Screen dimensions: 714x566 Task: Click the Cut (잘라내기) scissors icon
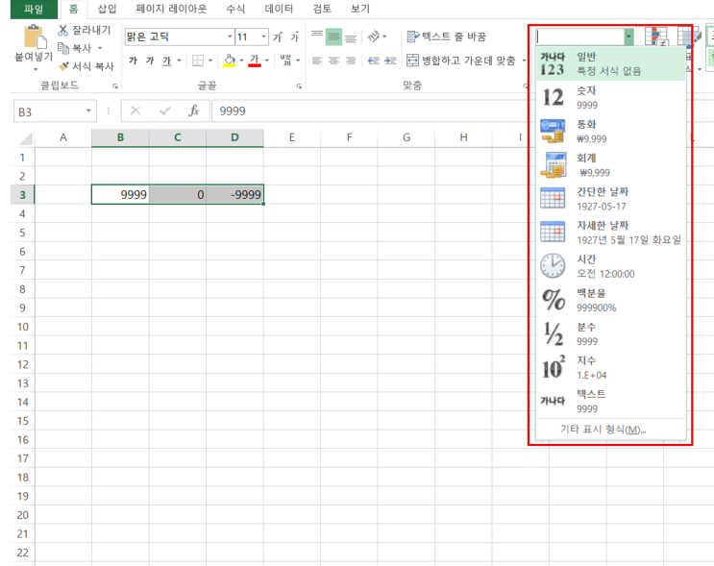62,30
